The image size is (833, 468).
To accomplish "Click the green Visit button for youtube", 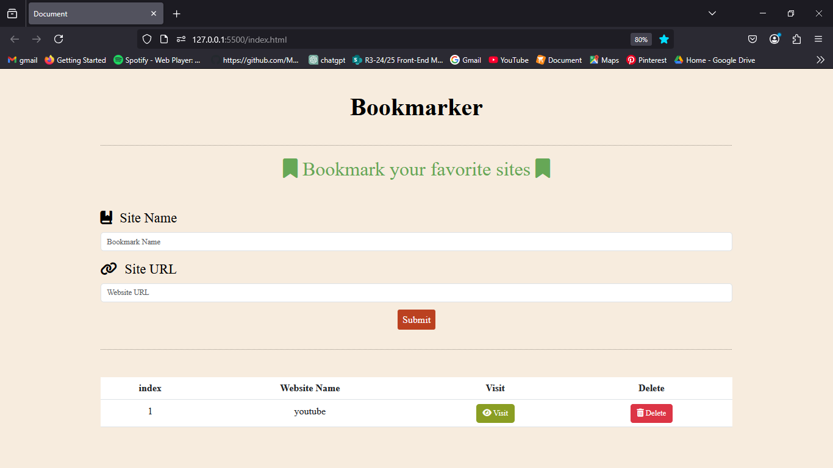I will tap(495, 413).
